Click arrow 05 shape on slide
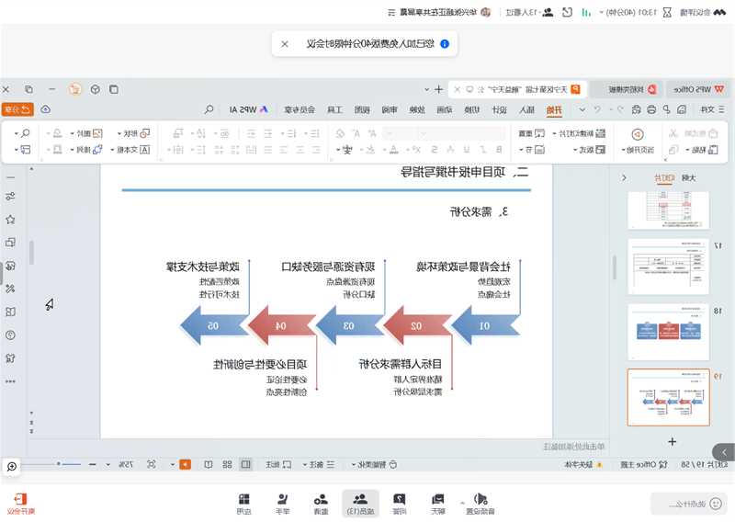Screen dimensions: 735x522 click(x=214, y=325)
